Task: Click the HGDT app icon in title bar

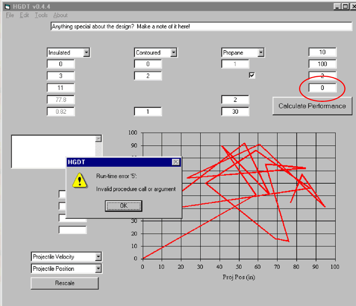Action: click(7, 7)
